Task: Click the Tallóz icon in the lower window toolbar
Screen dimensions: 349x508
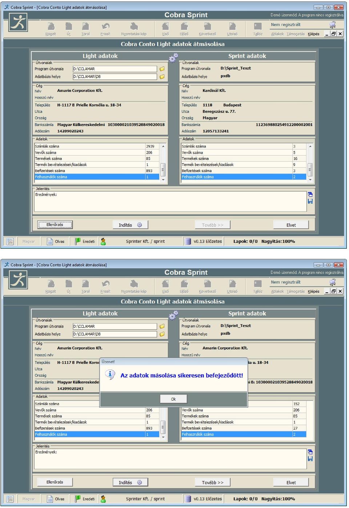Action: pos(258,284)
